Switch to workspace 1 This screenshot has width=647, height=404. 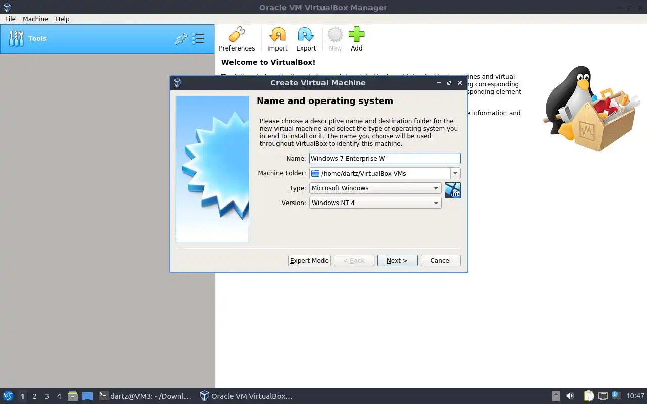pyautogui.click(x=22, y=396)
